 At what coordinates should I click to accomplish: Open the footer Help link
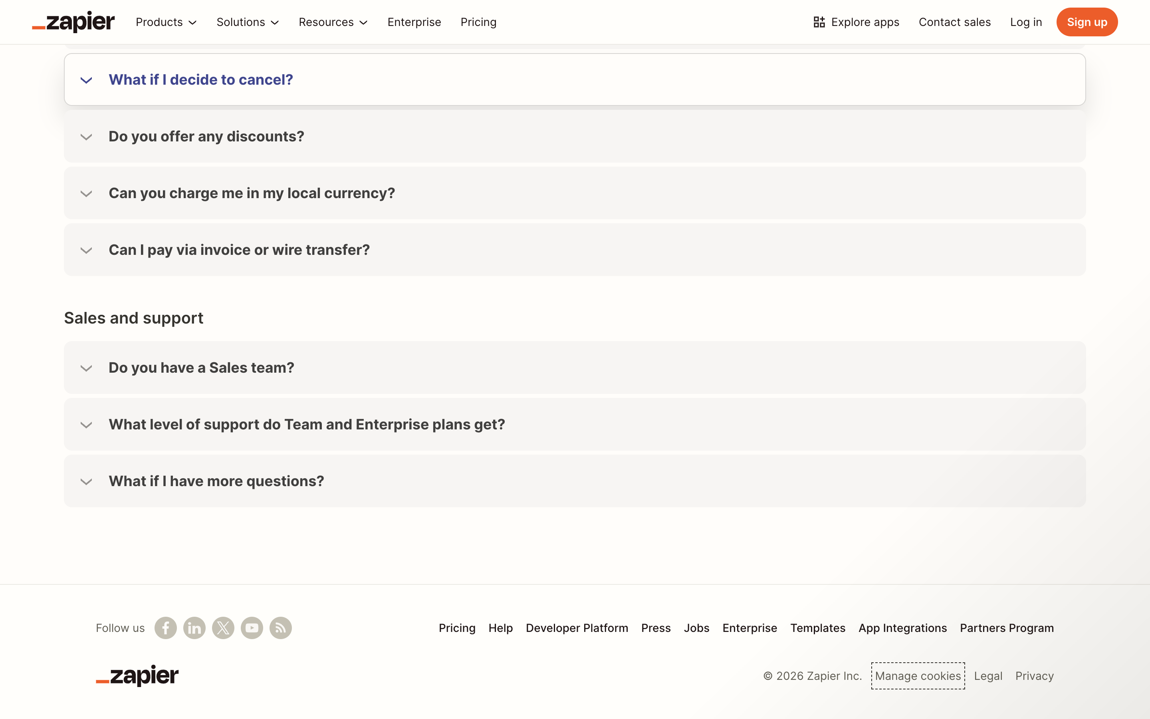click(x=500, y=628)
